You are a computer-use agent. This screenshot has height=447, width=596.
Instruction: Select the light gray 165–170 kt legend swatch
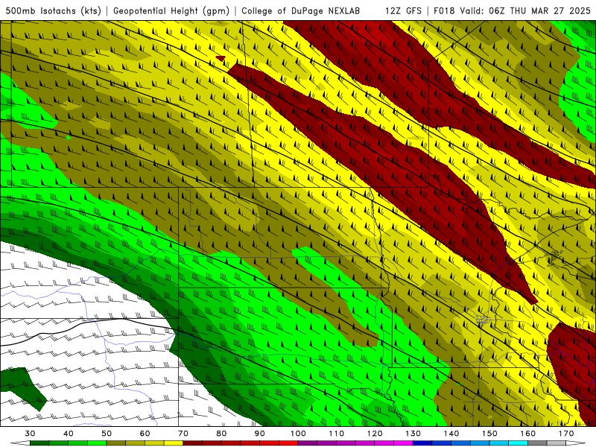pyautogui.click(x=557, y=443)
